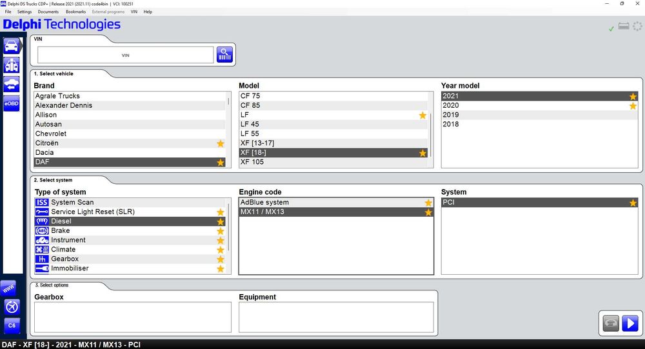Open the Settings menu
645x349 pixels.
(x=25, y=12)
